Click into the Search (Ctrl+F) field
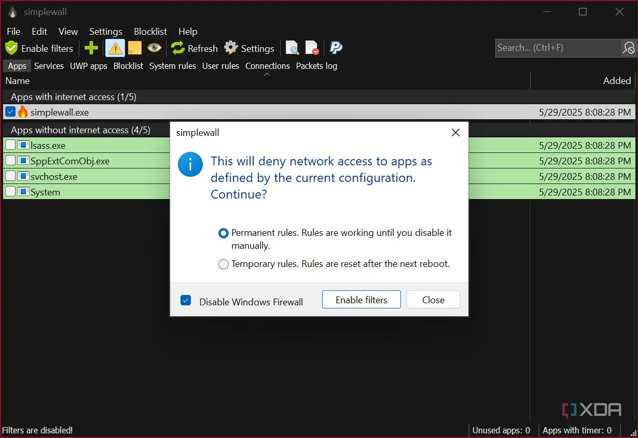638x438 pixels. [x=558, y=48]
